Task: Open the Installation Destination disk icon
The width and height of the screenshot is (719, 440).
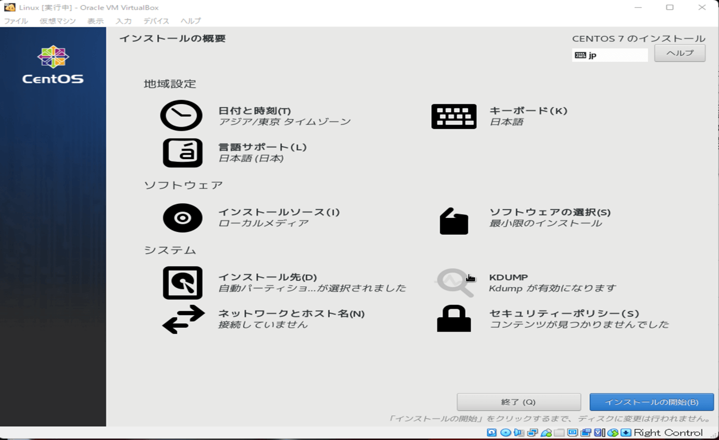Action: point(183,283)
